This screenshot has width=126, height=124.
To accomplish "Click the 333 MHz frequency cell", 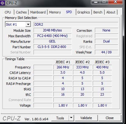I will [x=82, y=67].
